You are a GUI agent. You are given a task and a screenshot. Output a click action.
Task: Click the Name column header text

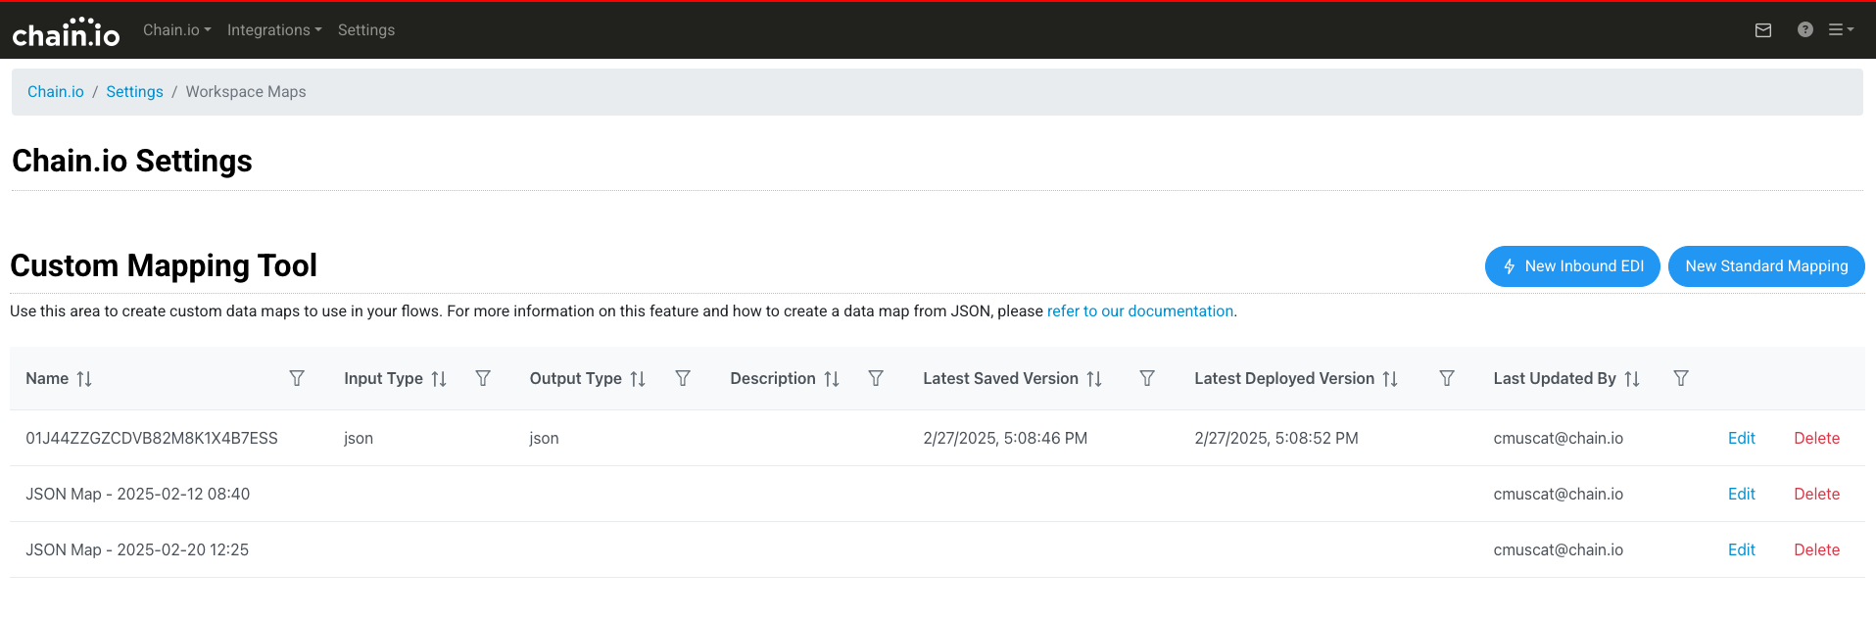pos(47,379)
